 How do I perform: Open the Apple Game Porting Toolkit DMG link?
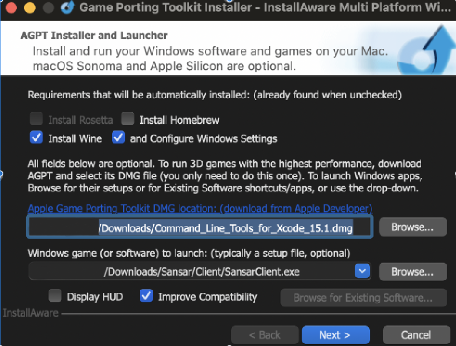tap(200, 208)
